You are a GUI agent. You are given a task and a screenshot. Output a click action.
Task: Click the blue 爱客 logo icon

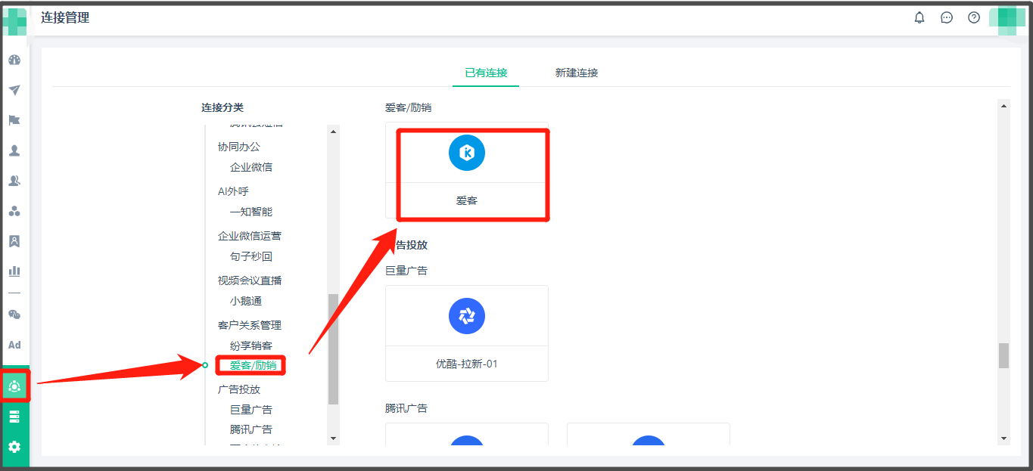(x=467, y=153)
